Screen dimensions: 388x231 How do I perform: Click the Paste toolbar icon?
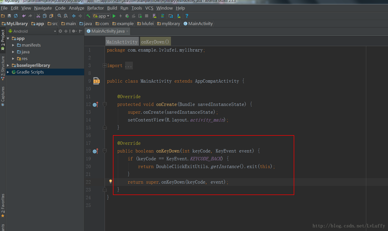coord(51,16)
